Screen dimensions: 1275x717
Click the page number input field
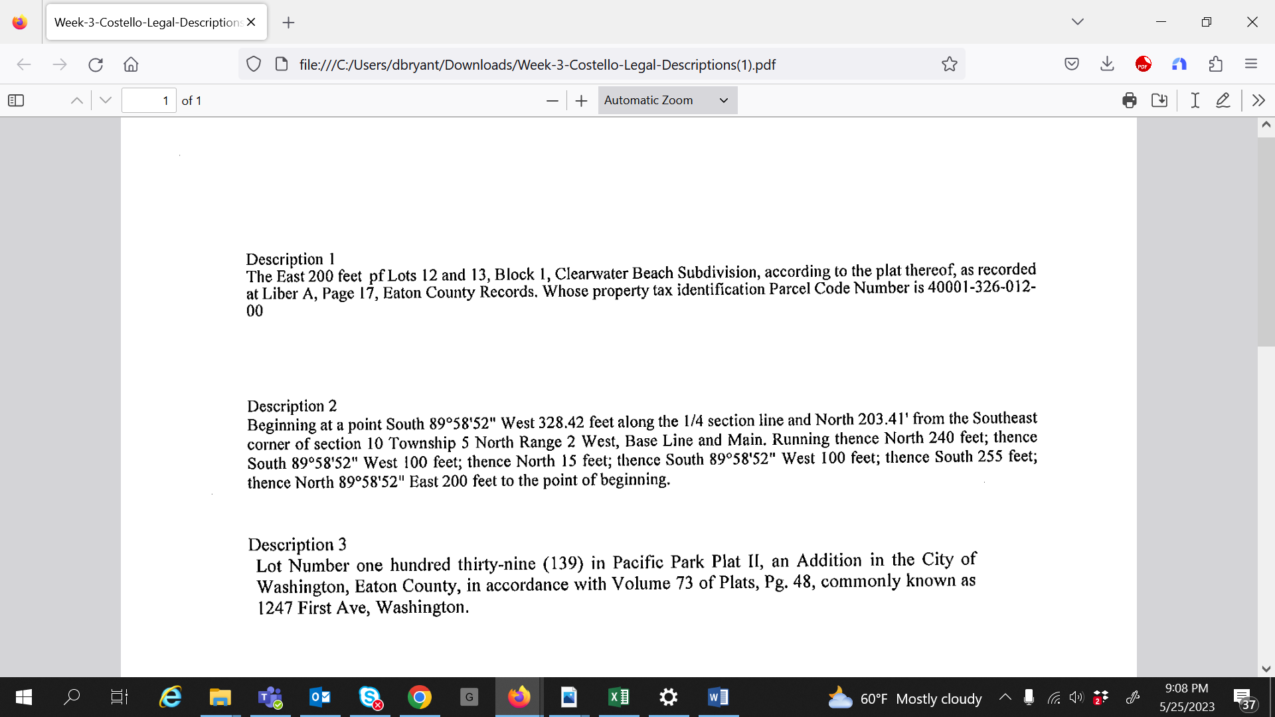pyautogui.click(x=149, y=100)
